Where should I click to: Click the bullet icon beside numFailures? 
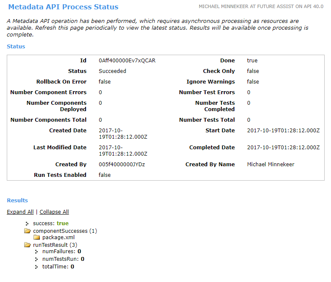[36, 252]
